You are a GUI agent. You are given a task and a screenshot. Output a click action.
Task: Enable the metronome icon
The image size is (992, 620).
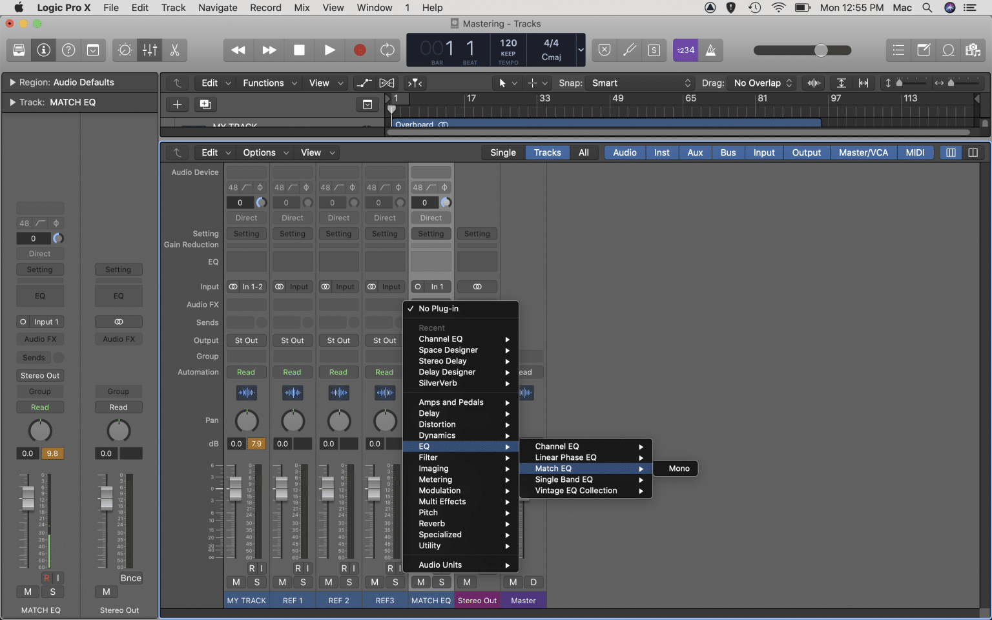[x=710, y=50]
